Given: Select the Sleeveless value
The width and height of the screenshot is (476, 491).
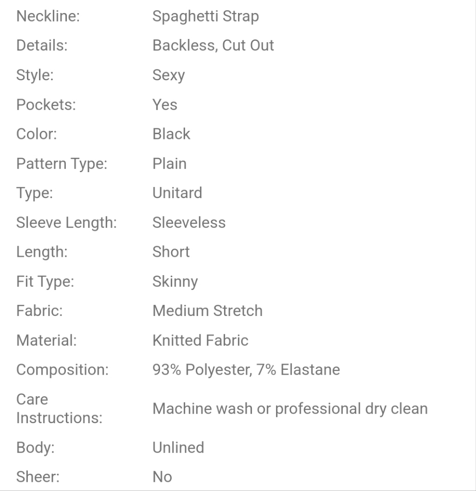Looking at the screenshot, I should 189,222.
